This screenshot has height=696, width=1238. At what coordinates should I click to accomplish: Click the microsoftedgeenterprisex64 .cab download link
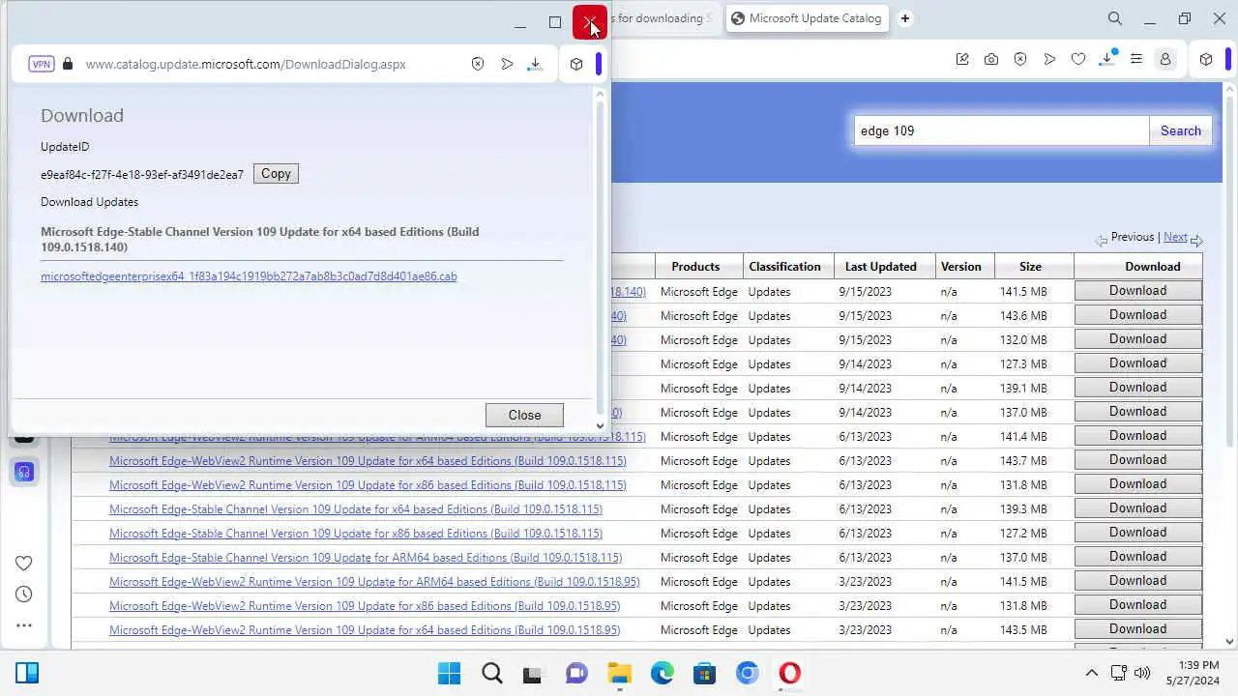pyautogui.click(x=249, y=276)
